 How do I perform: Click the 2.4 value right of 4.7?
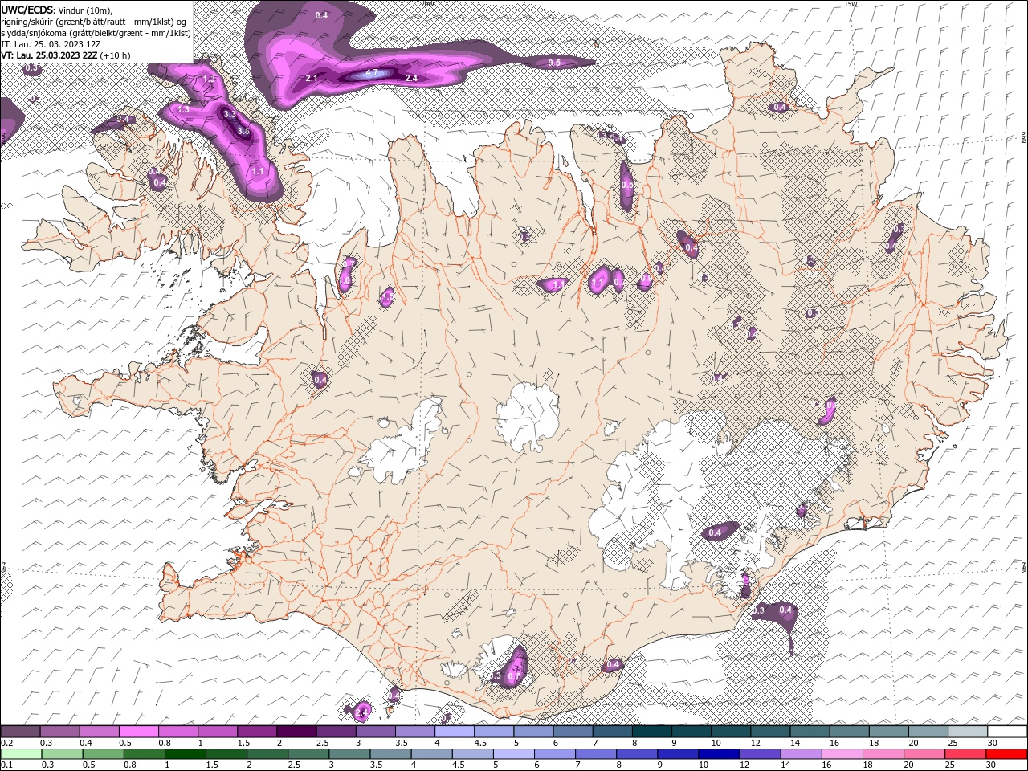[x=411, y=78]
